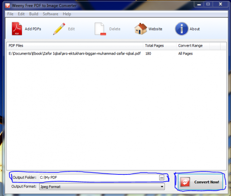231x196 pixels.
Task: Close the Weeny converter window
Action: coord(220,4)
